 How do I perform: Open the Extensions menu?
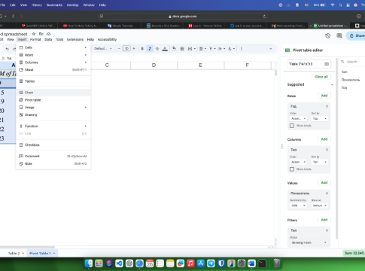click(75, 39)
